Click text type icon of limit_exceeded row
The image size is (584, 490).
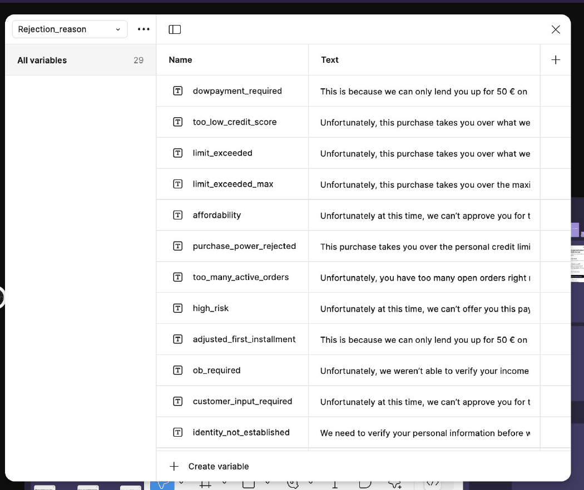[x=177, y=153]
